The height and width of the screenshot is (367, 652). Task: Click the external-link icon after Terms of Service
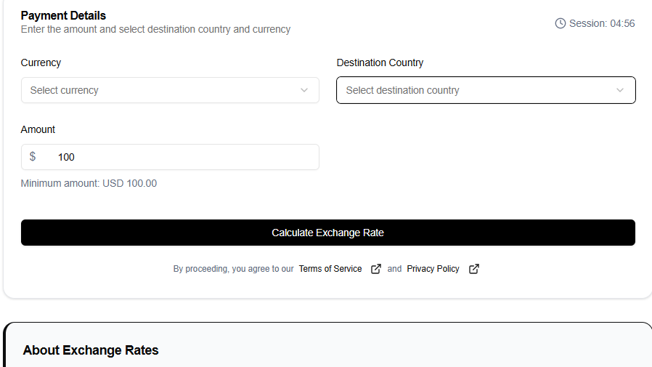coord(376,269)
